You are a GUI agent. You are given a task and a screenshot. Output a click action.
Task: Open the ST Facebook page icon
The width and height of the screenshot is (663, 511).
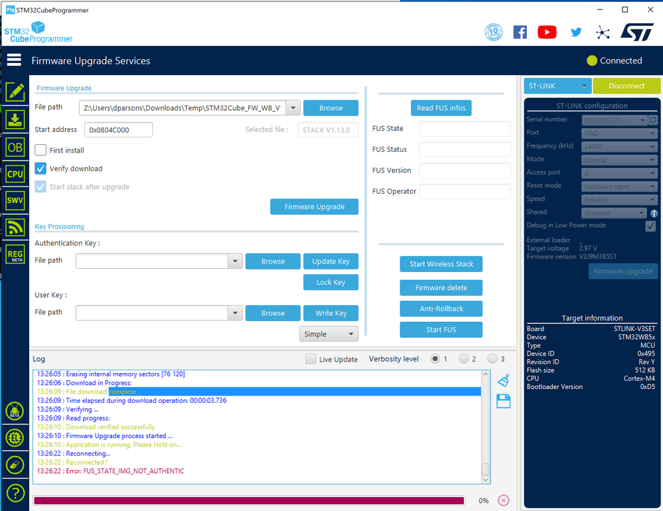(x=520, y=32)
